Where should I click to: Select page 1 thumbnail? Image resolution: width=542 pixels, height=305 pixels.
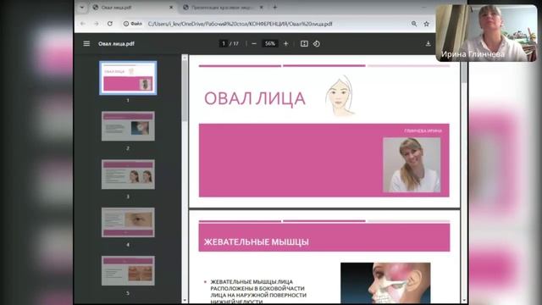[x=128, y=78]
